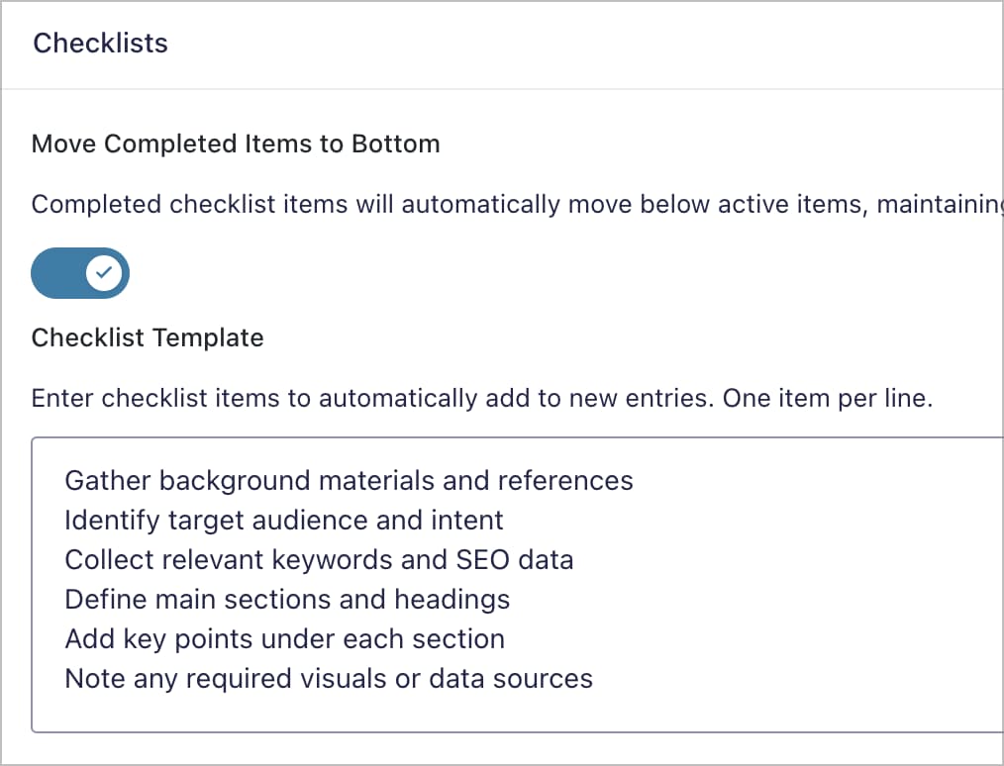Click the template text box border
This screenshot has height=766, width=1004.
coord(495,435)
